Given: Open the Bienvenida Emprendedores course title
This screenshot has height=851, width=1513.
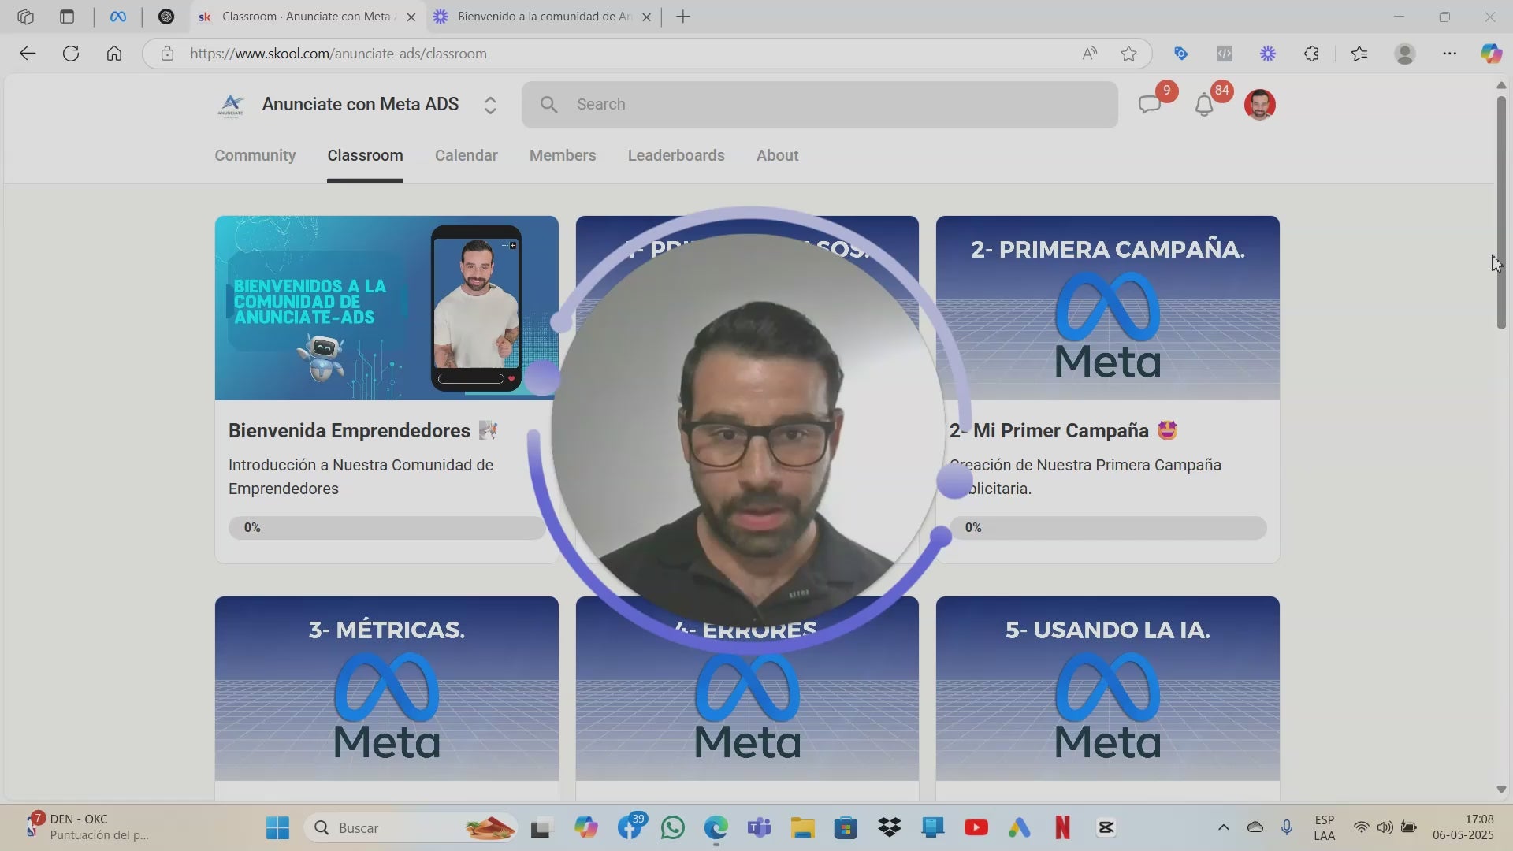Looking at the screenshot, I should 349,431.
